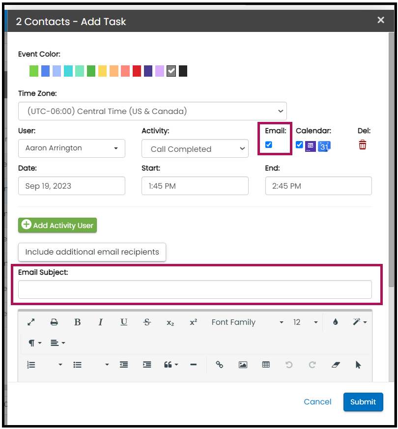
Task: Uncheck the Email checkbox
Action: [x=269, y=144]
